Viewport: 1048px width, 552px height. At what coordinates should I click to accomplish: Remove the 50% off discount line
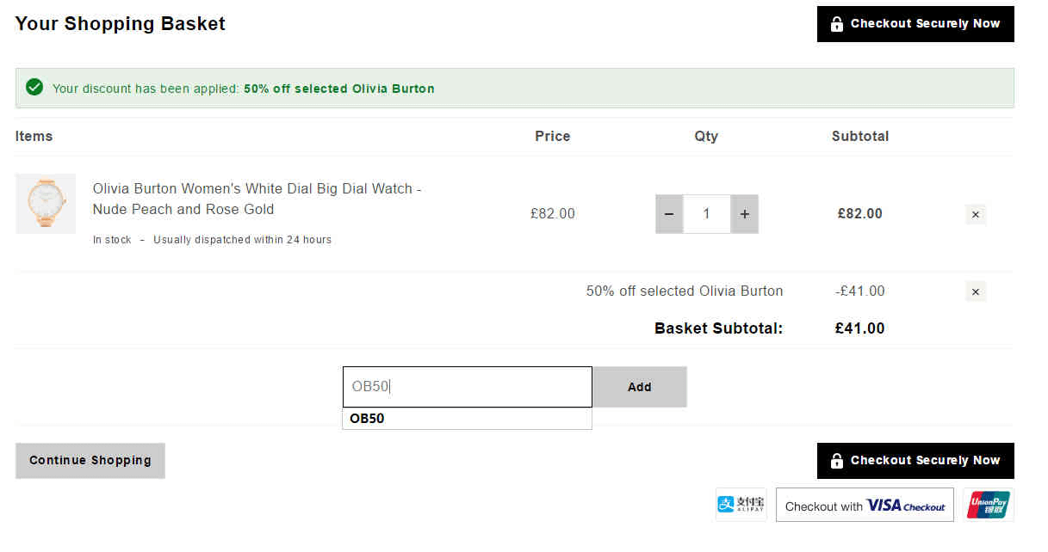pos(976,291)
